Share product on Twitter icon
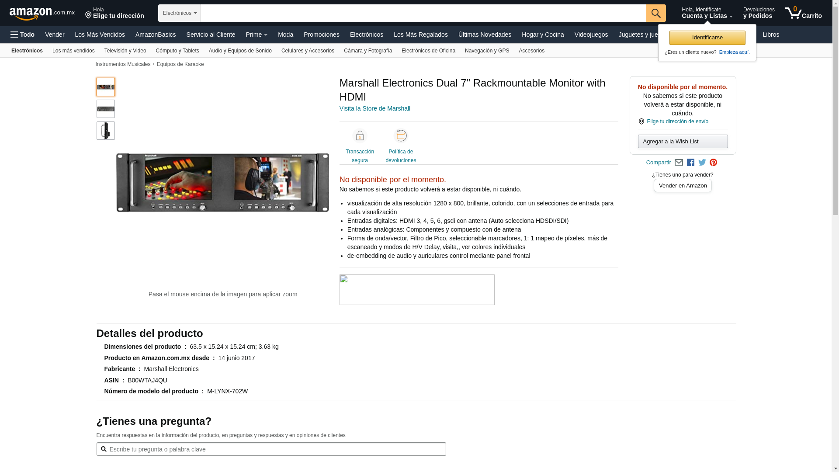The image size is (839, 472). point(702,163)
